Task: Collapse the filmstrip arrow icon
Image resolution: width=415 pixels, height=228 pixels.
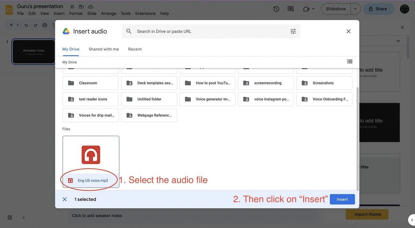Action: click(x=24, y=217)
